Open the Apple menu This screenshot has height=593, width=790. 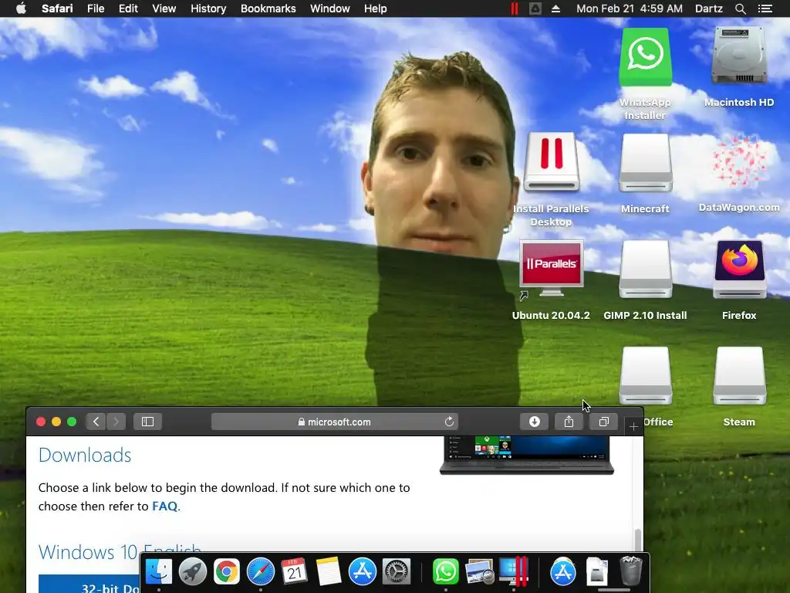click(21, 8)
